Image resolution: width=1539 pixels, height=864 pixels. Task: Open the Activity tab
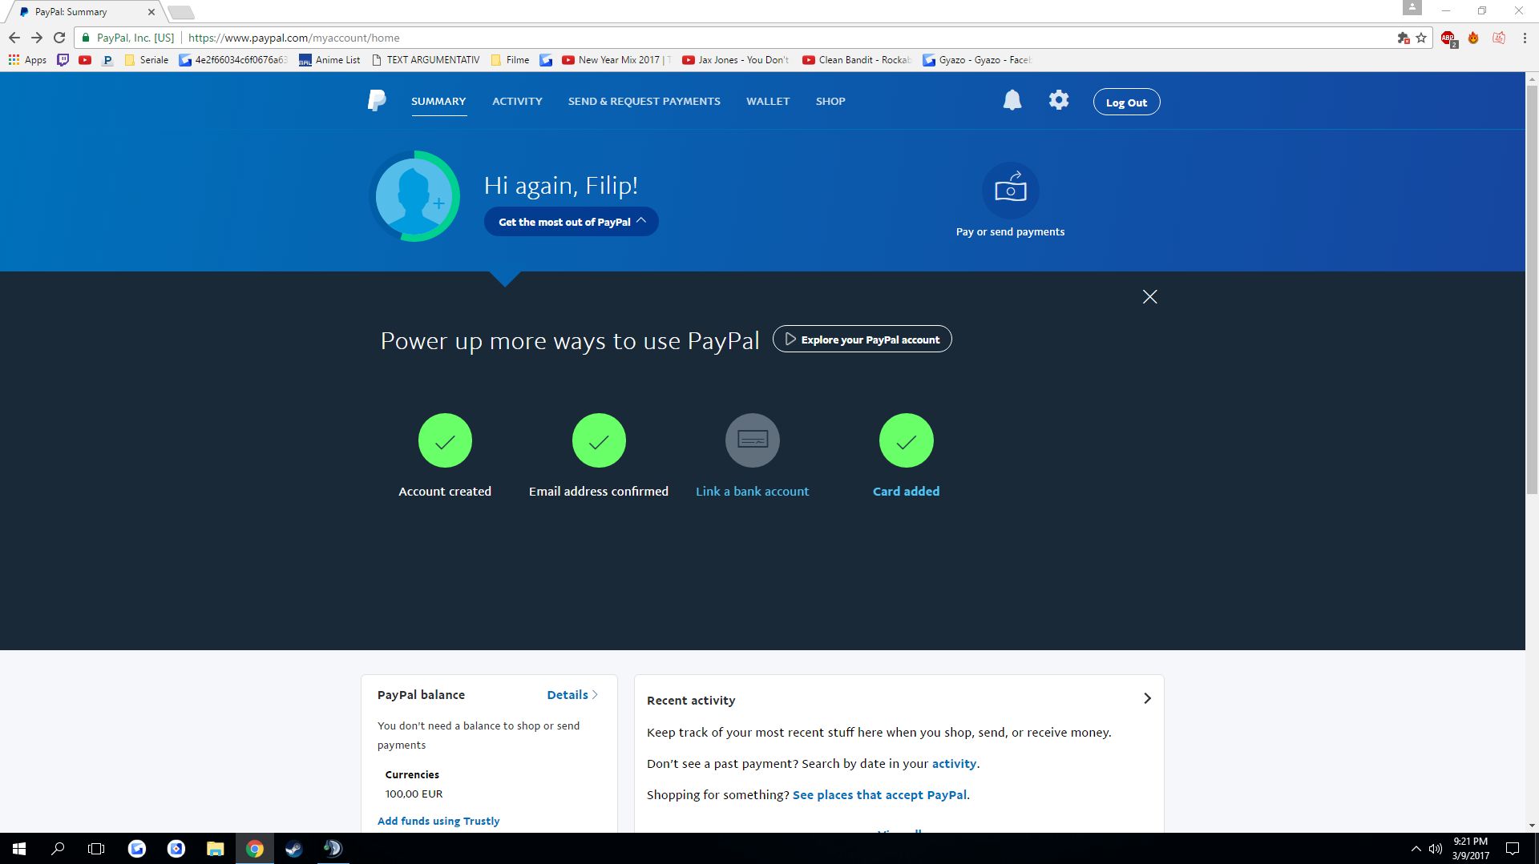click(x=517, y=102)
